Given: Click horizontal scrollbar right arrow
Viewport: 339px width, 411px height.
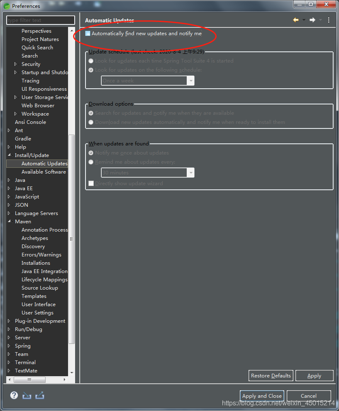Looking at the screenshot, I should (x=65, y=380).
